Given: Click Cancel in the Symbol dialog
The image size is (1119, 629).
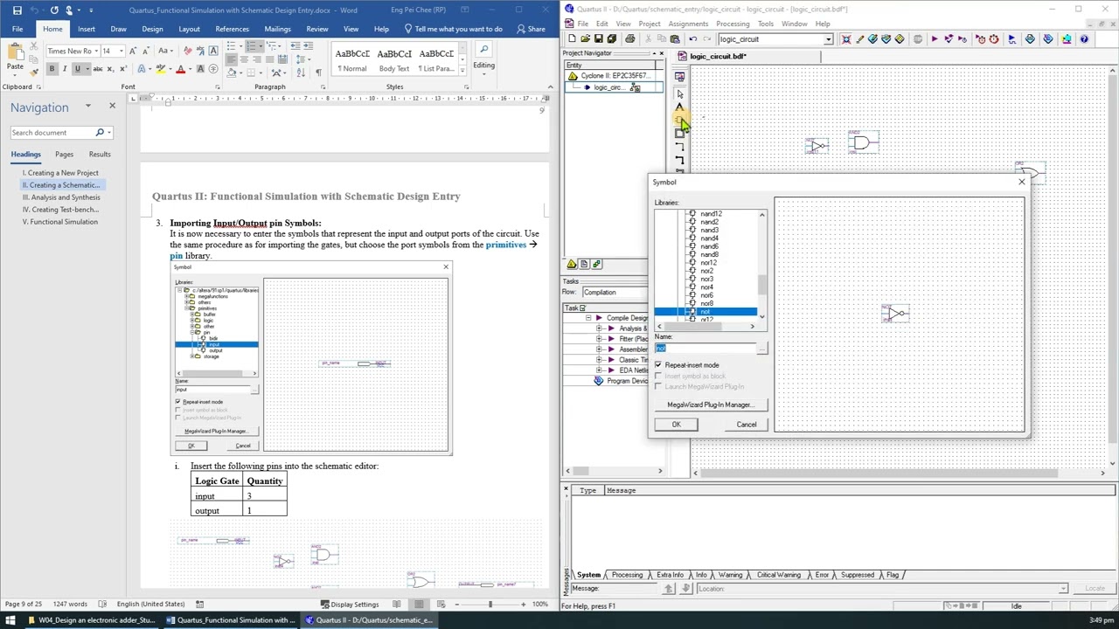Looking at the screenshot, I should (x=746, y=425).
